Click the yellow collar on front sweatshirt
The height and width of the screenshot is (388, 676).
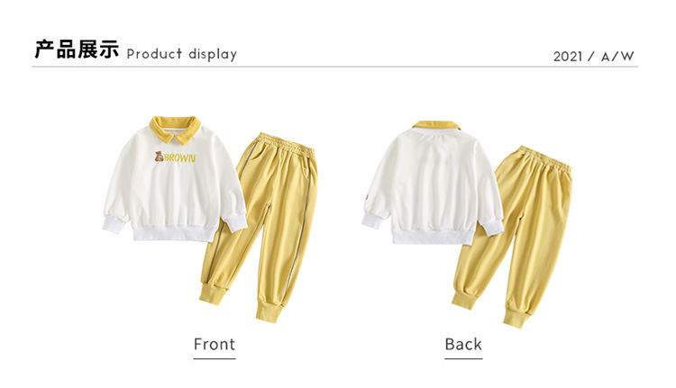coord(175,129)
